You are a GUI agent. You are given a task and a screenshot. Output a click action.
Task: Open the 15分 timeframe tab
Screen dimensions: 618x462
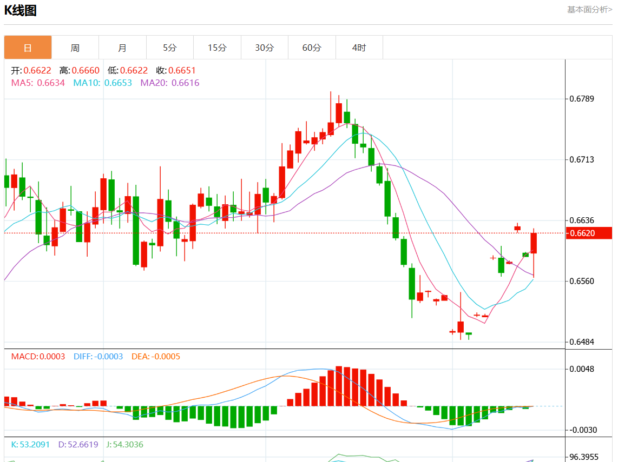tap(217, 48)
